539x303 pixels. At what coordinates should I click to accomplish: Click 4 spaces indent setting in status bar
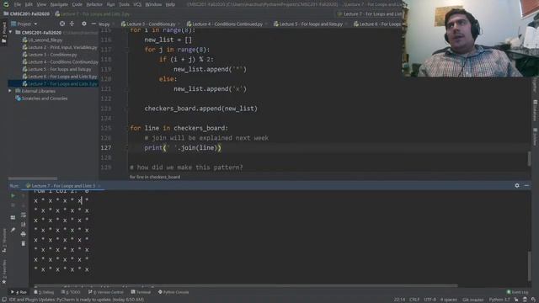[x=449, y=300]
